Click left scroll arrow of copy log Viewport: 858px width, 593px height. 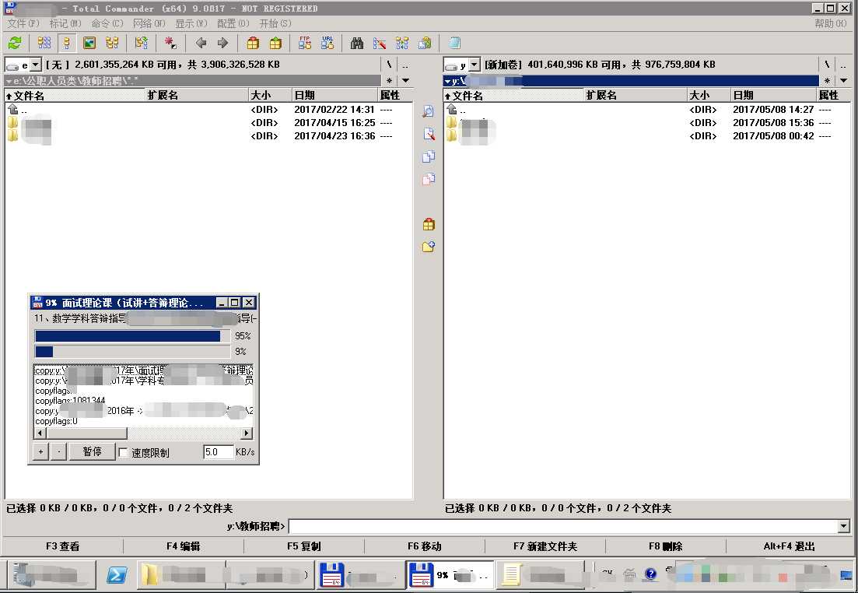[40, 433]
